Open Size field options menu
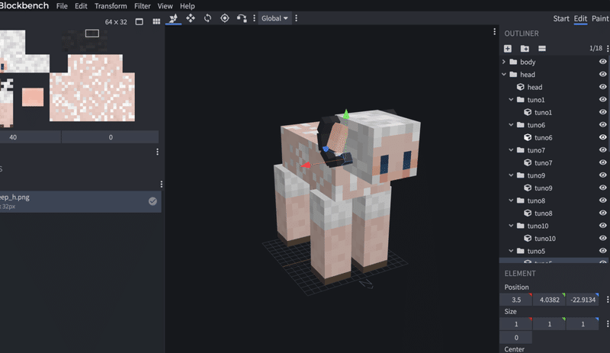This screenshot has height=353, width=610. tap(608, 324)
